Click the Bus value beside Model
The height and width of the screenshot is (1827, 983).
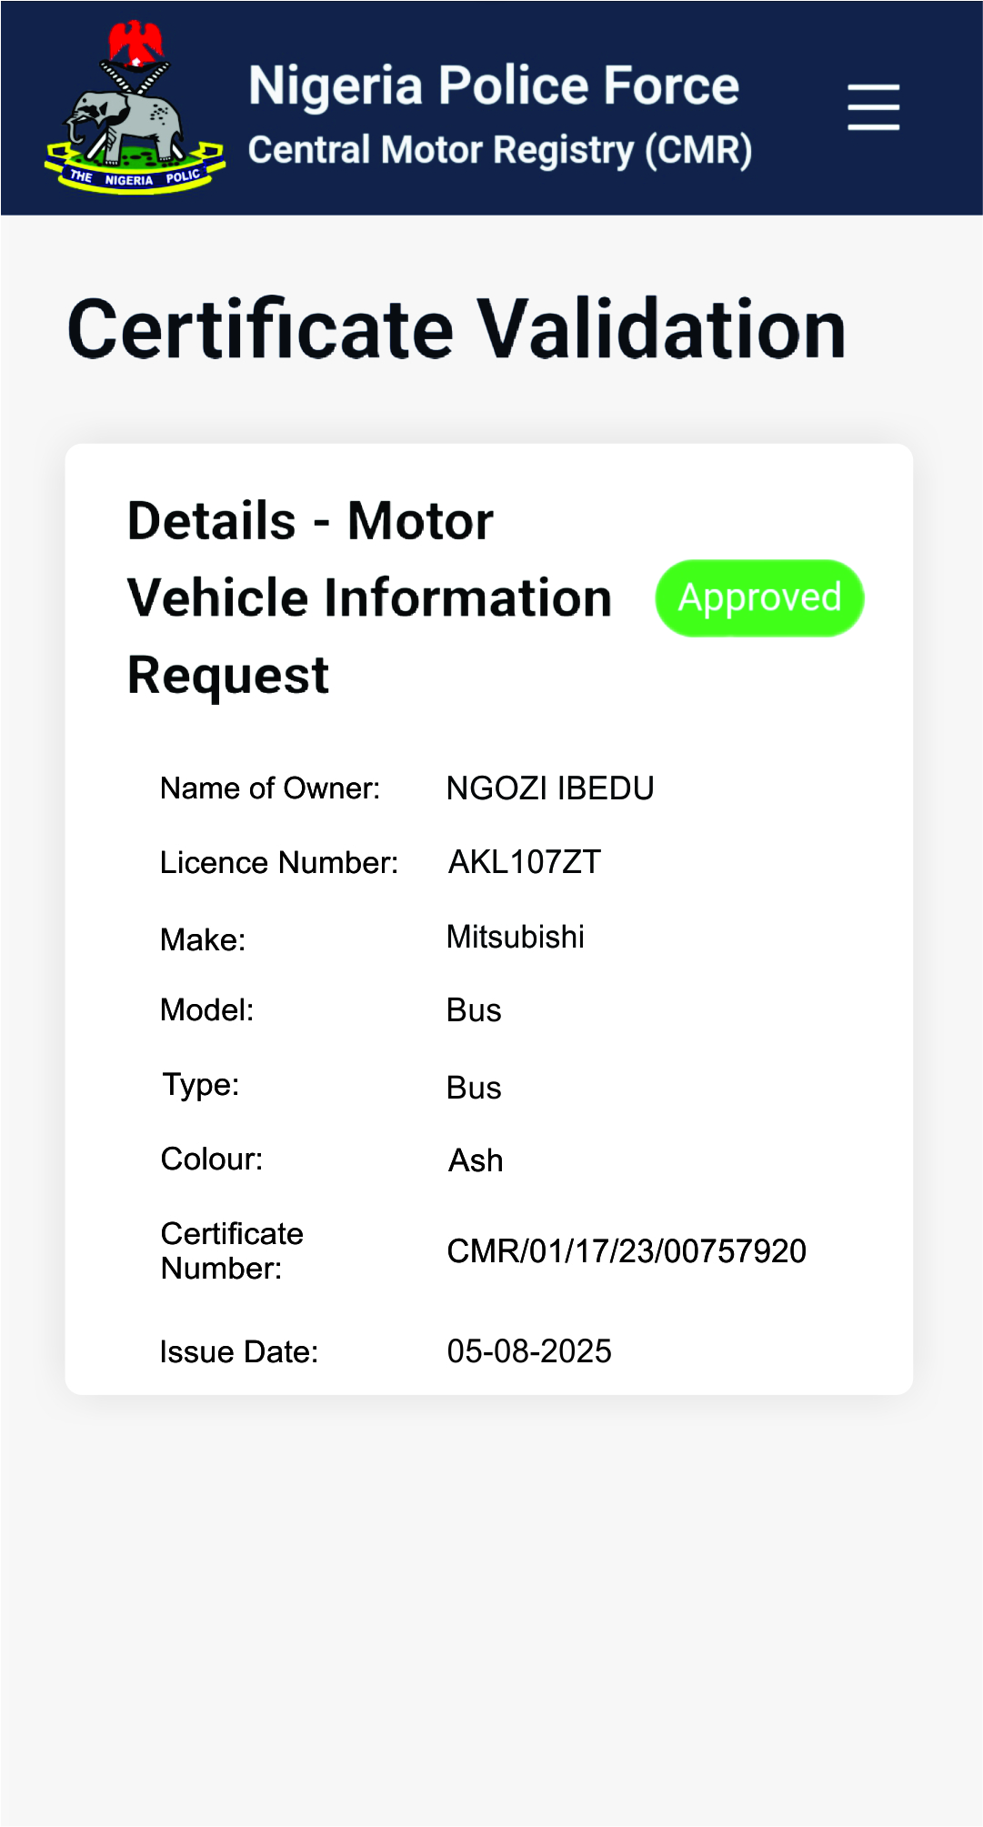tap(474, 1010)
